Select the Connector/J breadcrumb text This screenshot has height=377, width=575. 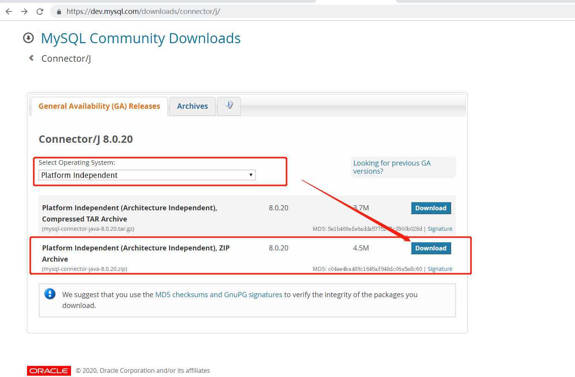pyautogui.click(x=66, y=59)
